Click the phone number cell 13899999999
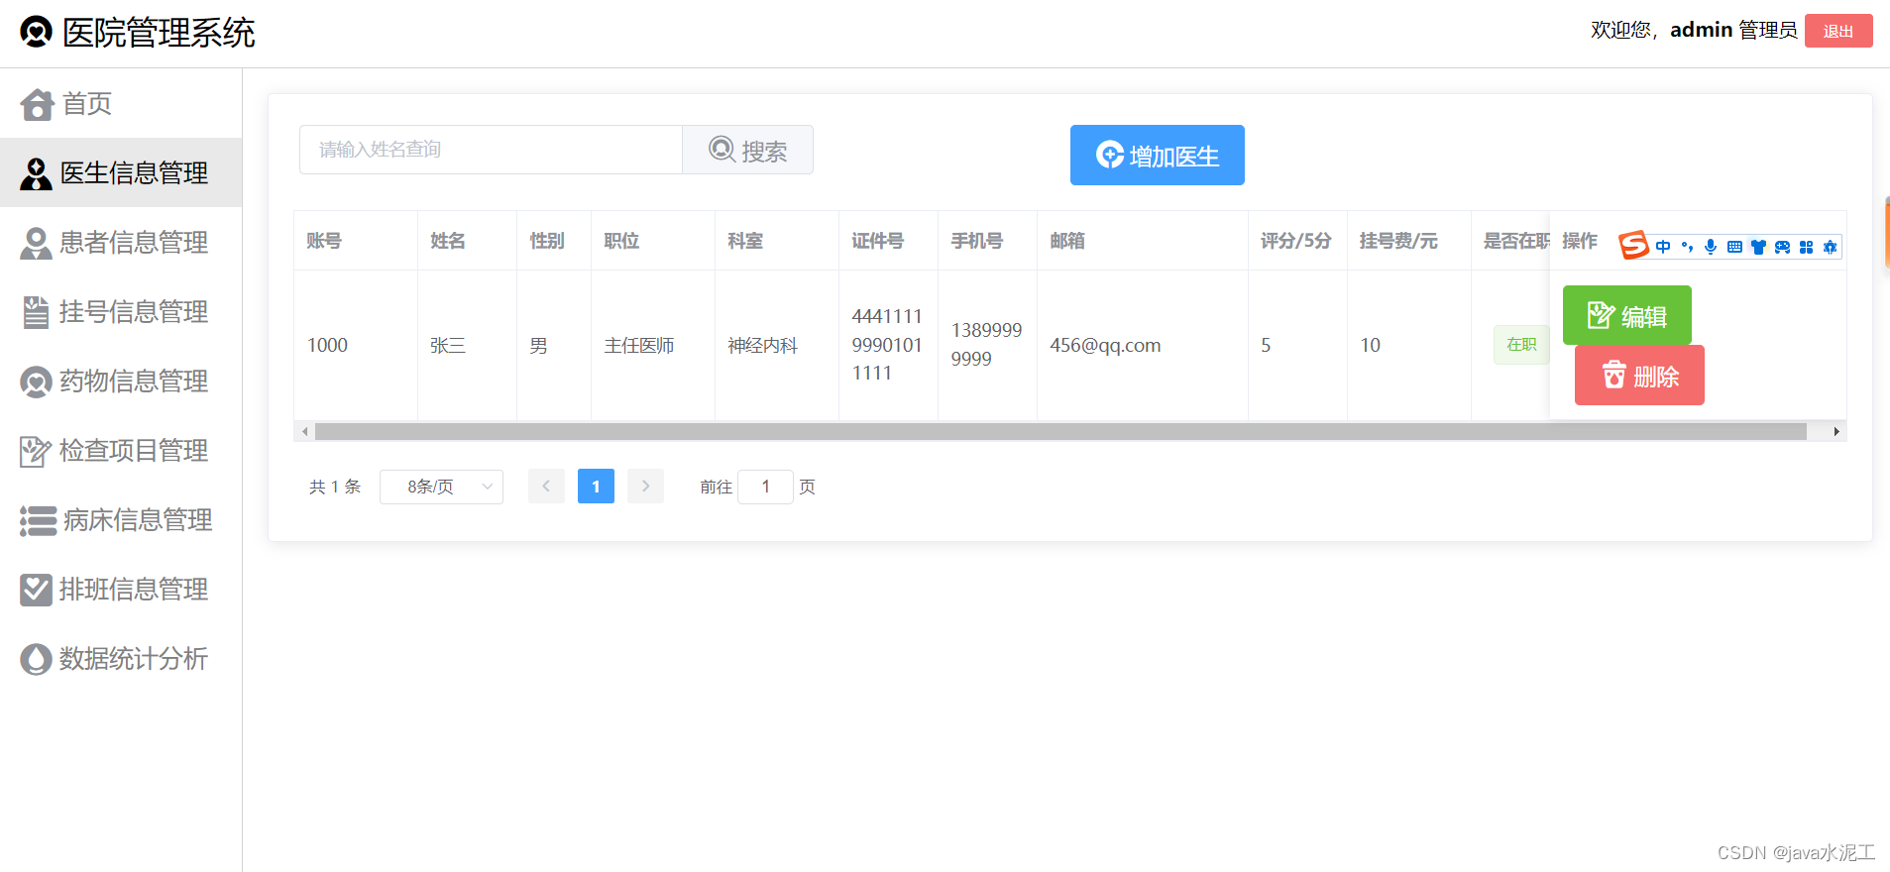 tap(986, 344)
